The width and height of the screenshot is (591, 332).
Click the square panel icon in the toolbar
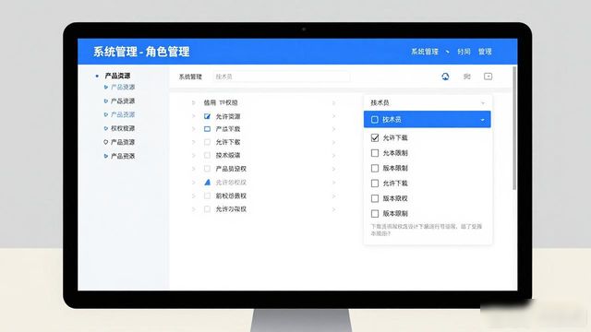click(x=488, y=77)
